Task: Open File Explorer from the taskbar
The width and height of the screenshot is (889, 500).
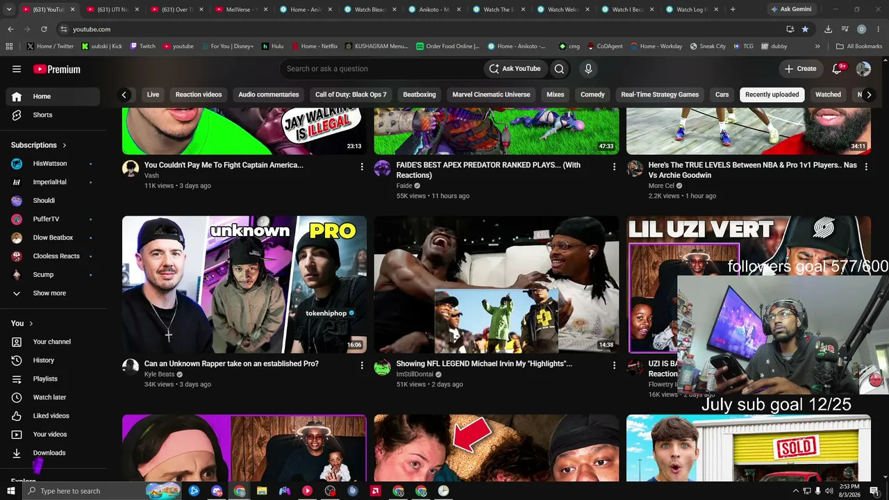Action: click(262, 491)
